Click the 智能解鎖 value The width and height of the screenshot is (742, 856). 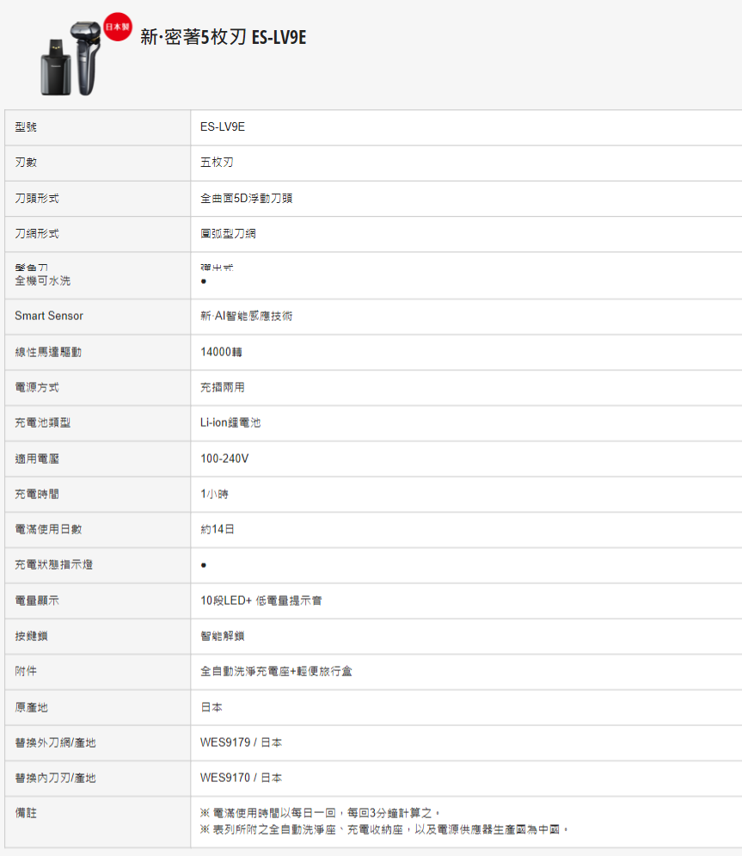point(222,636)
